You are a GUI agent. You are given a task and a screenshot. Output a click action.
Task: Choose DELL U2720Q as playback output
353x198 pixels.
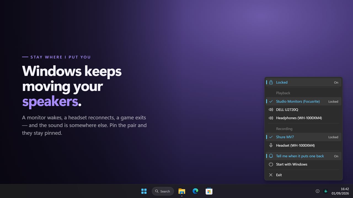[303, 110]
